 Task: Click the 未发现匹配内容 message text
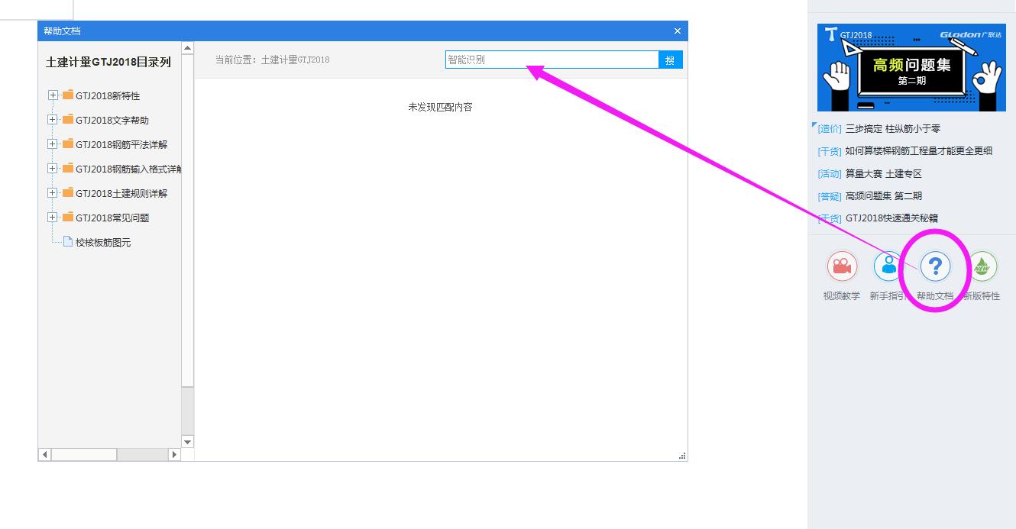coord(441,108)
